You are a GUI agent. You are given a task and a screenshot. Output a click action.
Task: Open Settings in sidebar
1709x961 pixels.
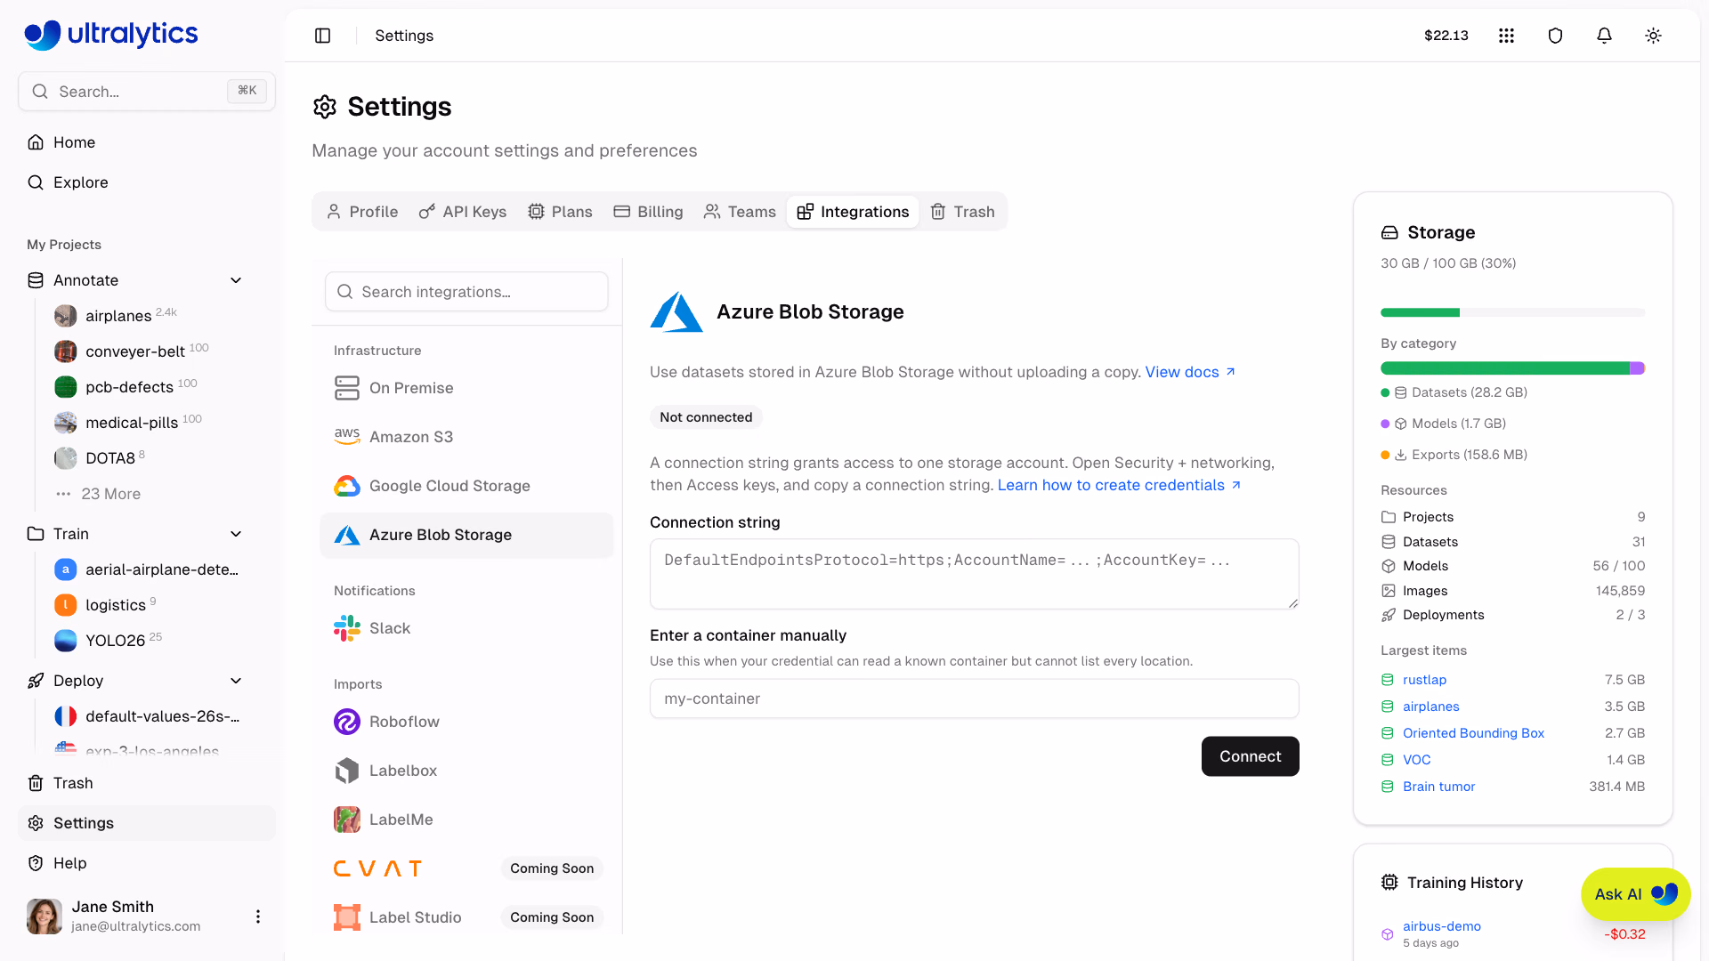click(x=147, y=823)
